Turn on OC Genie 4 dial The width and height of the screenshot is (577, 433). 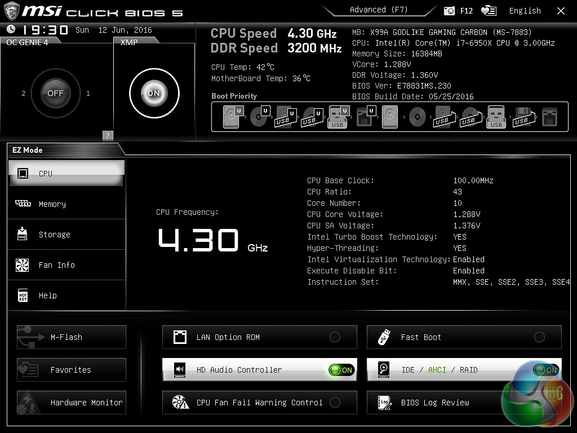pos(55,94)
